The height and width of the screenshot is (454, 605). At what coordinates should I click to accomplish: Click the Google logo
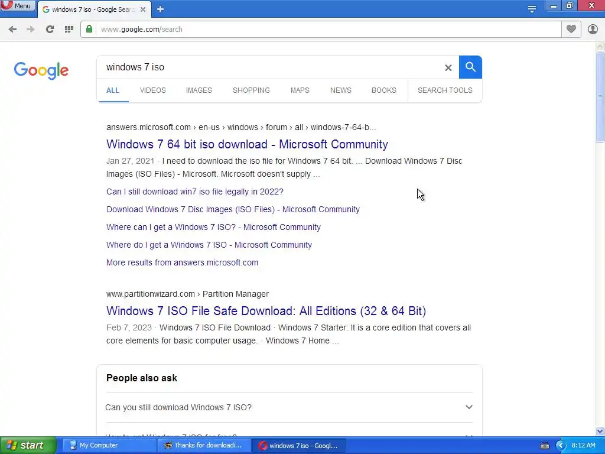point(41,70)
